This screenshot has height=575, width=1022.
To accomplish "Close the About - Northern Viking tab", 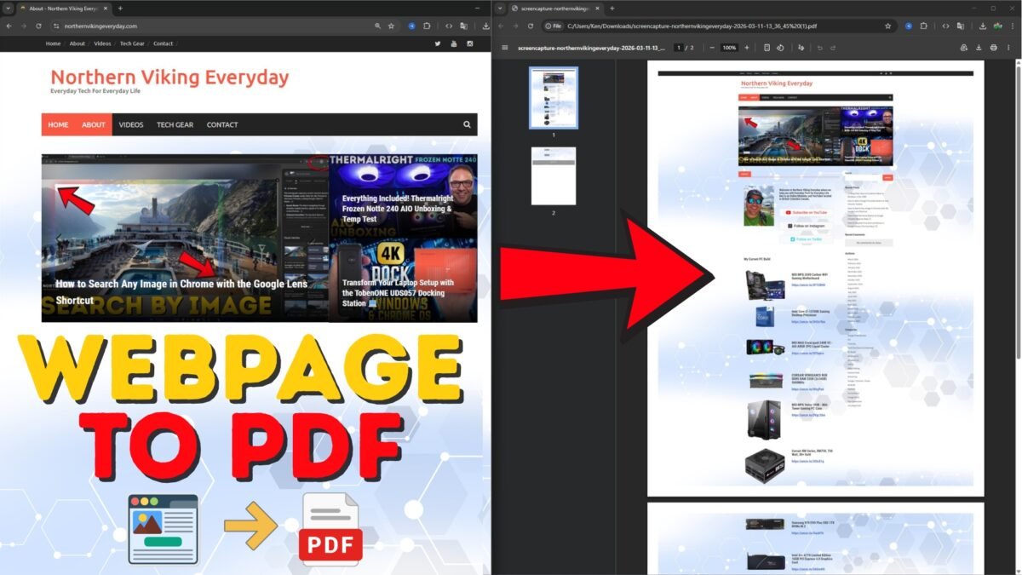I will pyautogui.click(x=105, y=8).
